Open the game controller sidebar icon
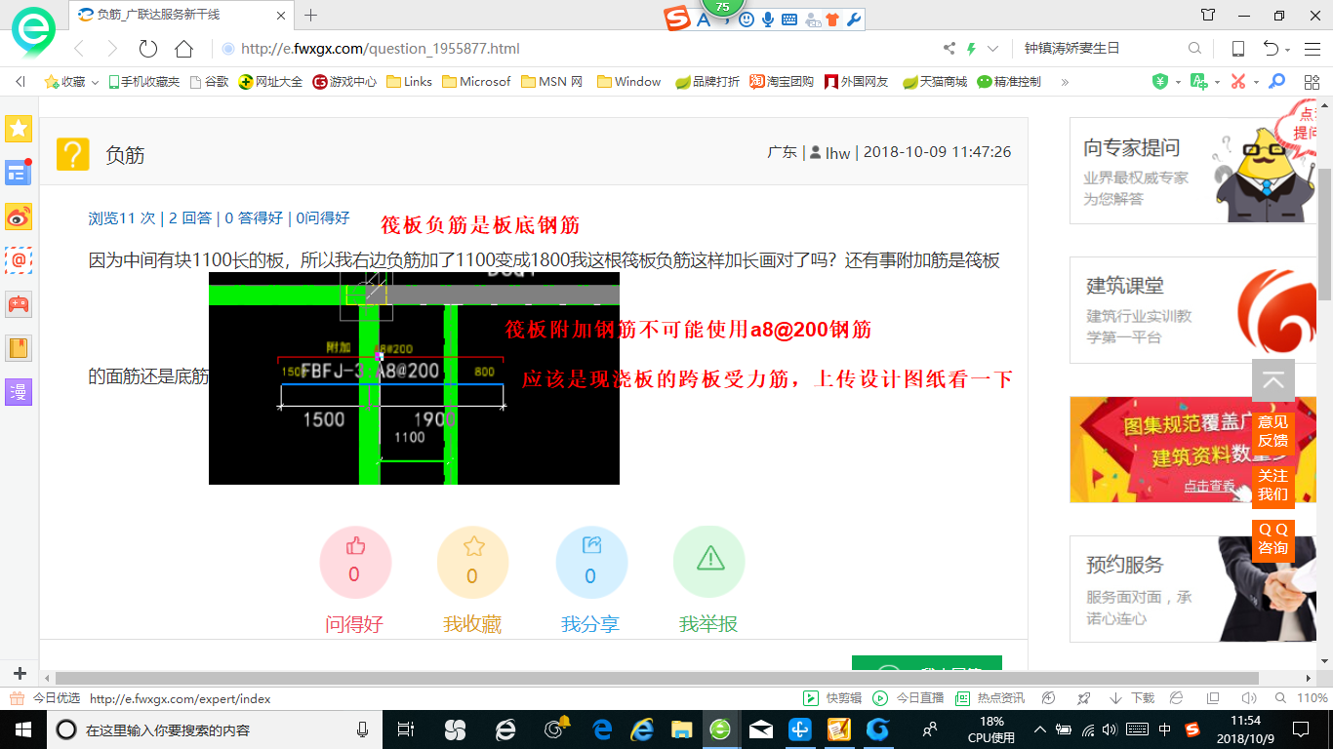The image size is (1333, 749). pyautogui.click(x=19, y=304)
